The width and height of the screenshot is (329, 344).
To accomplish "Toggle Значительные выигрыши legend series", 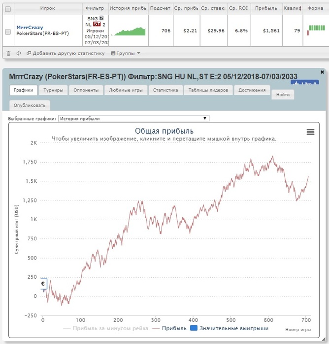I will [229, 328].
